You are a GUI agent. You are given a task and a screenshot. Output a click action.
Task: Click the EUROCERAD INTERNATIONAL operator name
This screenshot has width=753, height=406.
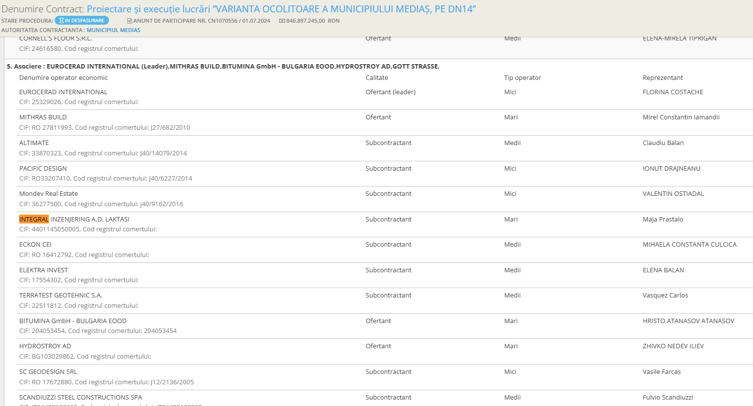pos(63,92)
